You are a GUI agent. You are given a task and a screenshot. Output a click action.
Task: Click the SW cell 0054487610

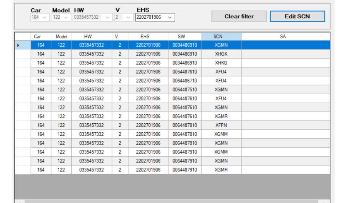tap(185, 72)
